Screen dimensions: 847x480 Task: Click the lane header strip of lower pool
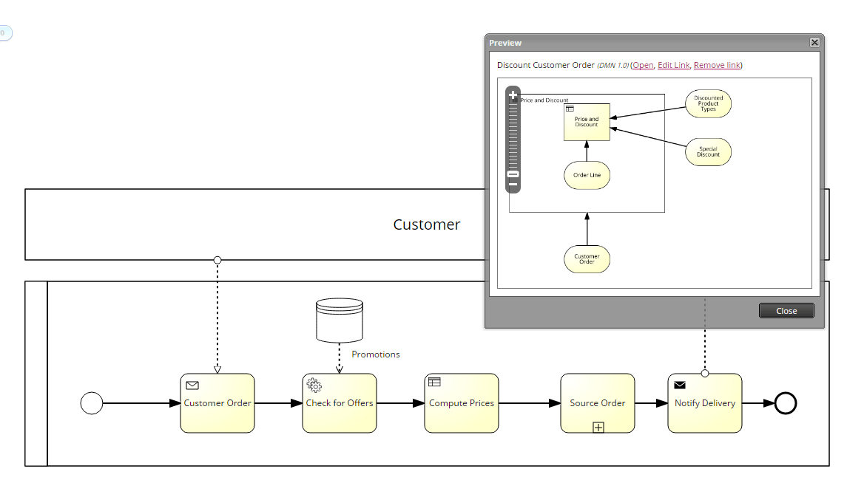pyautogui.click(x=36, y=373)
